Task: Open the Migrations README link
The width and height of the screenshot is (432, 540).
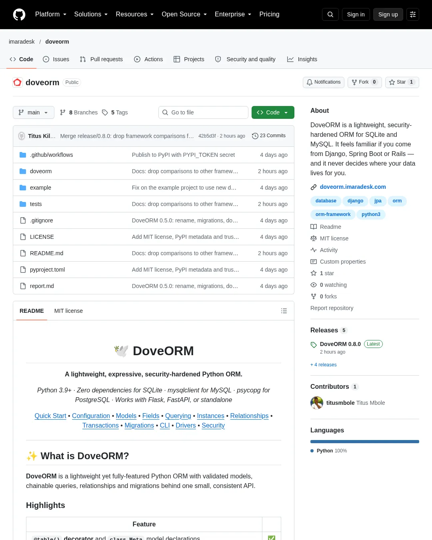Action: tap(139, 426)
